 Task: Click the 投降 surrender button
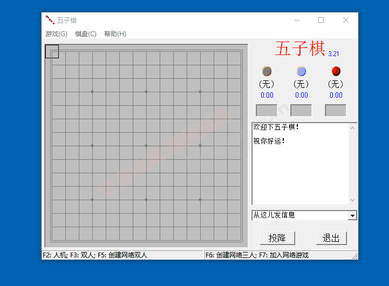[x=277, y=238]
